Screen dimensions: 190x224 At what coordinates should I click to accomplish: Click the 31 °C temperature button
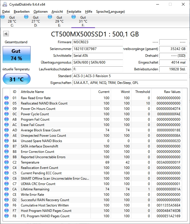click(x=17, y=79)
